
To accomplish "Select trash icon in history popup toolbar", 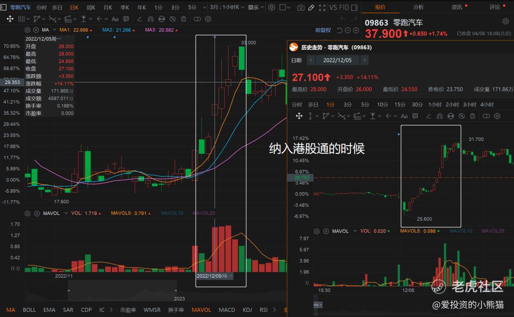I will [x=473, y=116].
